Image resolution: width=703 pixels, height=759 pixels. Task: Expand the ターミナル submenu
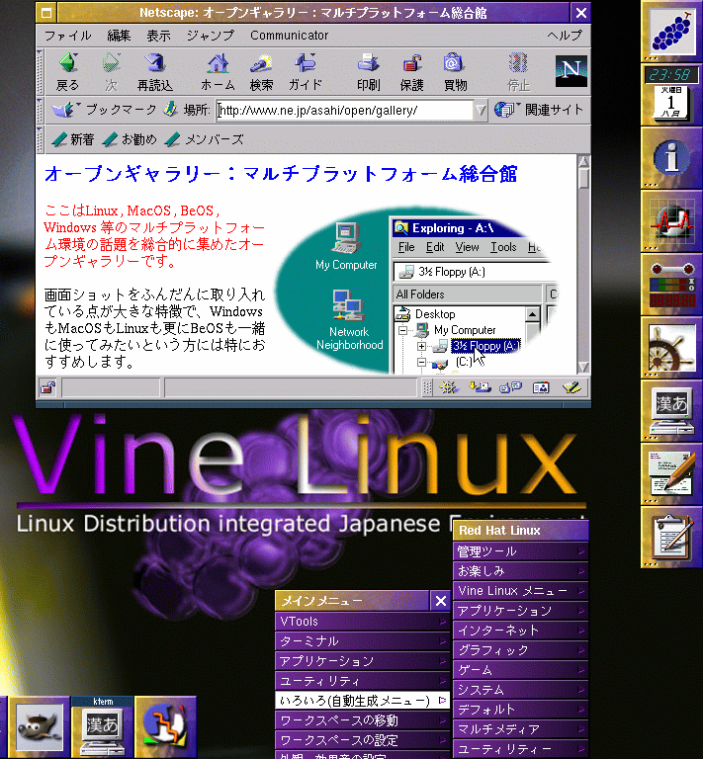pyautogui.click(x=363, y=640)
